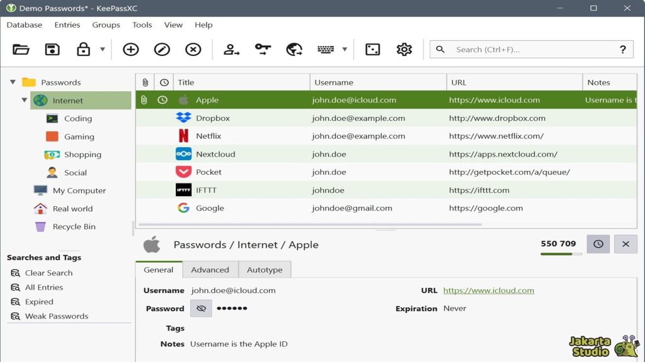Viewport: 645px width, 362px height.
Task: Open the https://www.icloud.com link in details
Action: [488, 290]
